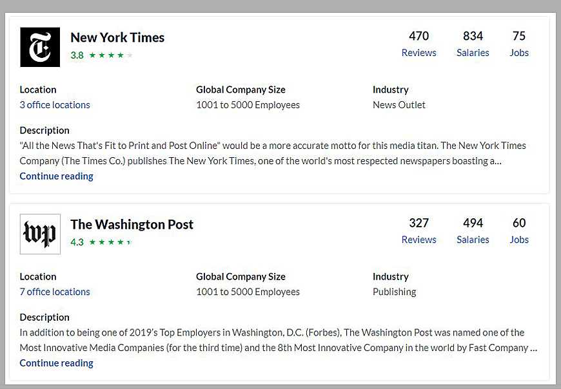The width and height of the screenshot is (561, 389).
Task: Click the New York Times 3.8 star rating
Action: pos(102,55)
